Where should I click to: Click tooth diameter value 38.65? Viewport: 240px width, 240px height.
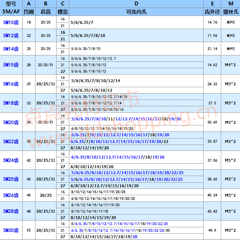coord(212,179)
